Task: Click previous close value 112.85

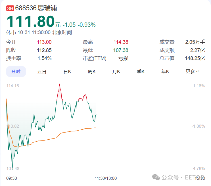Action: tap(44, 50)
